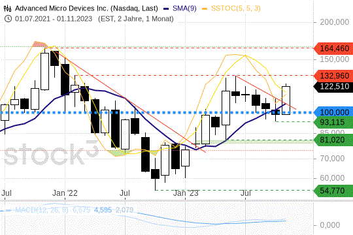This screenshot has height=235, width=353.
Task: Select the 81,020 support price label
Action: pos(333,140)
